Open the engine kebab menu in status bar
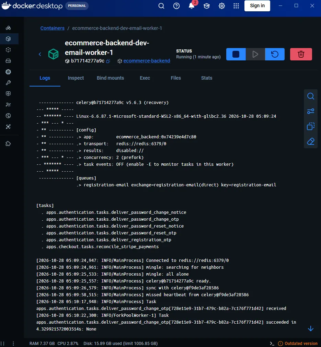 point(13,344)
